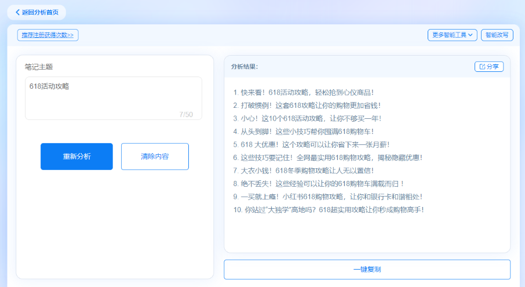
Task: Select result 1 about 轻松抢到心仪商品
Action: pyautogui.click(x=304, y=92)
